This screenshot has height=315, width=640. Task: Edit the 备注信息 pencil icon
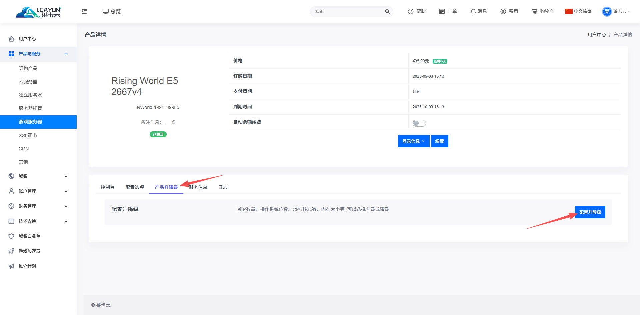point(173,122)
